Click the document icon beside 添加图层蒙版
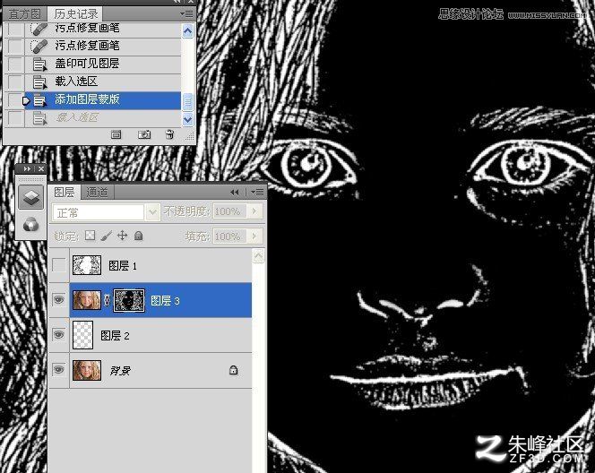Screen dimensions: 595x473 [39, 100]
